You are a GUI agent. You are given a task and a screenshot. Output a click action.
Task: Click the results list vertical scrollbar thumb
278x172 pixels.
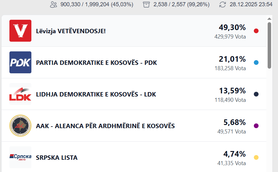tap(269, 45)
